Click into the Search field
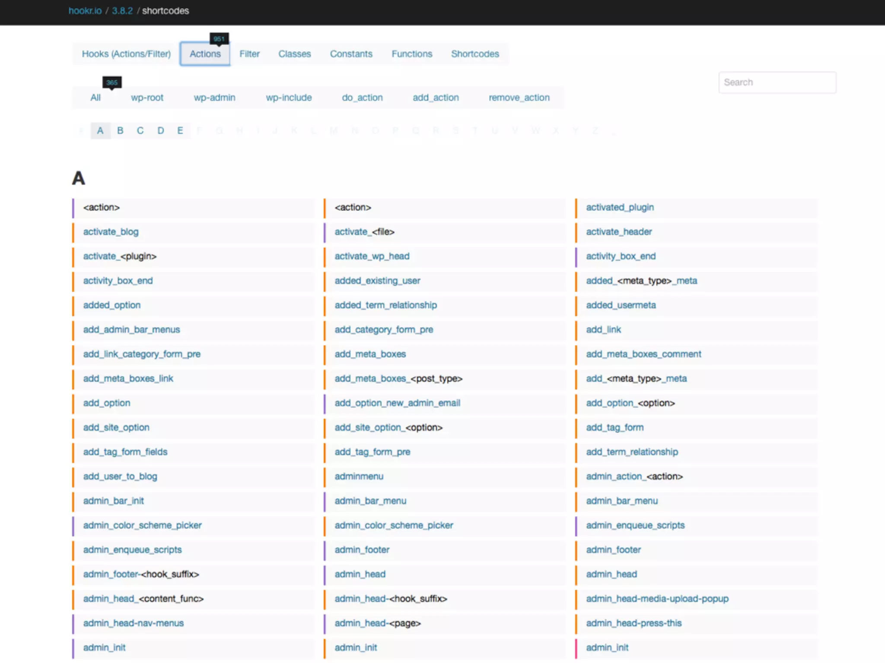The image size is (885, 663). click(x=777, y=82)
